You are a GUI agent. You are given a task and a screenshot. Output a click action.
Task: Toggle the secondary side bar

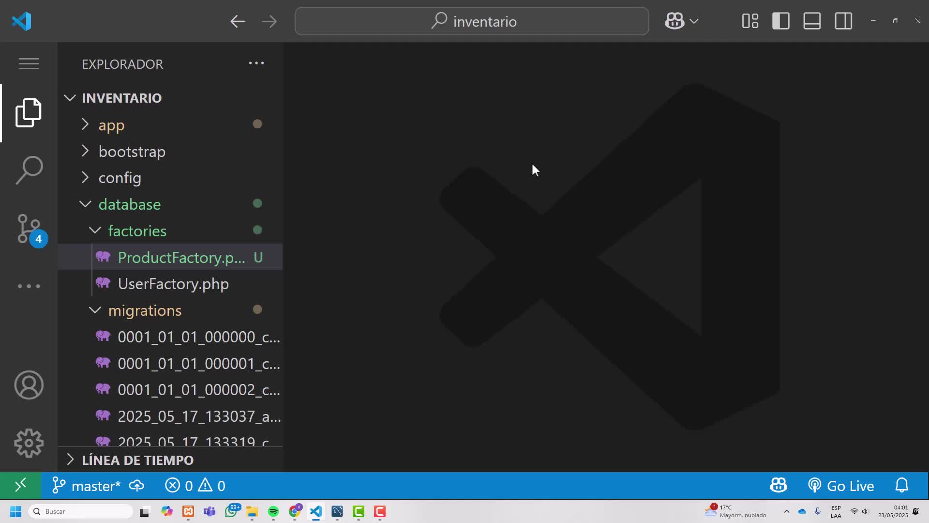[843, 21]
